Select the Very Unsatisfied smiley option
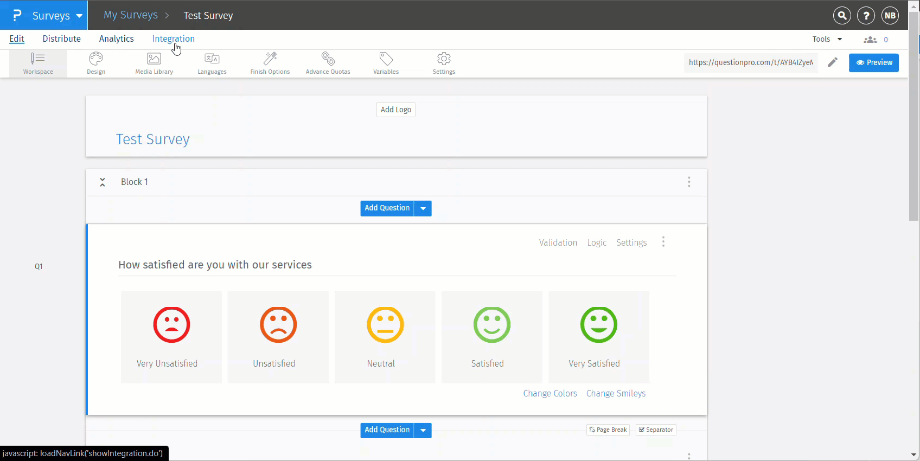The width and height of the screenshot is (920, 461). [x=171, y=336]
